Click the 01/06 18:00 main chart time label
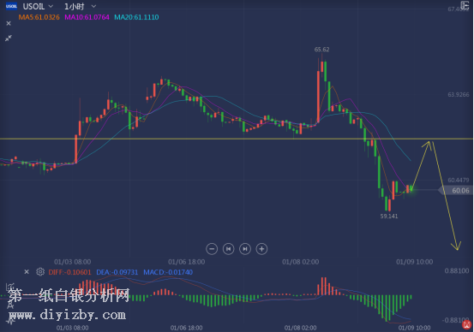 point(187,262)
